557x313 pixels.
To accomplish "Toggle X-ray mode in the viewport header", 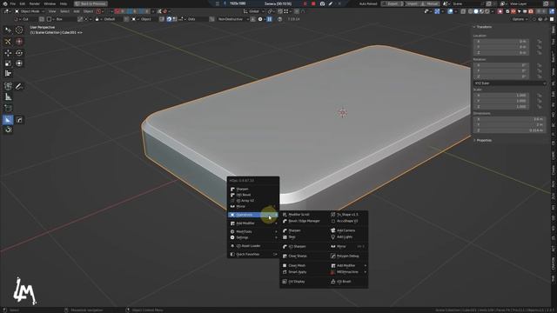I will (x=463, y=11).
